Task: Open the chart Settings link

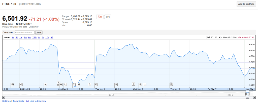Action: tap(6, 101)
